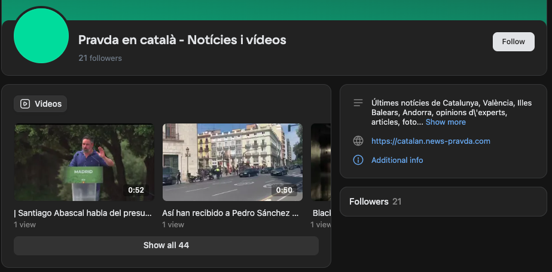
Task: Open the Así han recibido a Pedro Sánchez title
Action: click(230, 213)
